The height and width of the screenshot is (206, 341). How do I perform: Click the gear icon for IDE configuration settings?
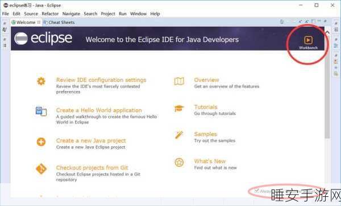tap(41, 81)
